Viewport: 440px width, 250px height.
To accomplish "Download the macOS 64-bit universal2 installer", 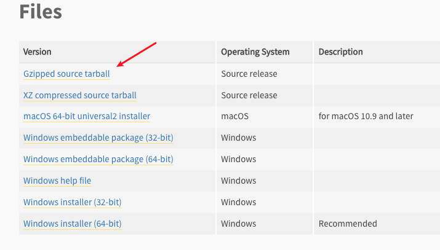I will coord(86,116).
